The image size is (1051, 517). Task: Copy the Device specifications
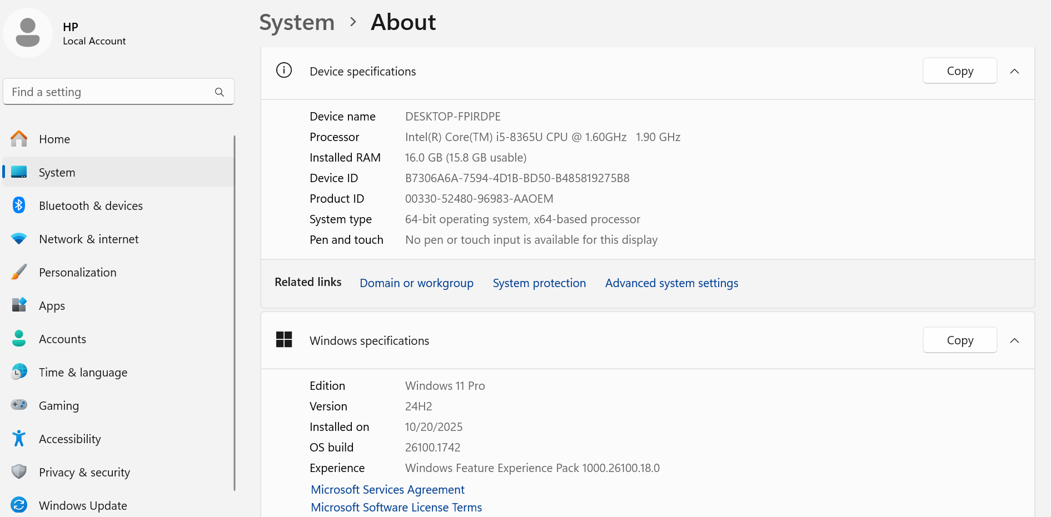959,71
